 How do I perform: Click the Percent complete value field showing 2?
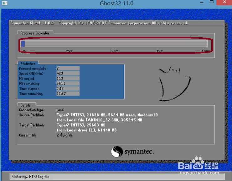68,68
